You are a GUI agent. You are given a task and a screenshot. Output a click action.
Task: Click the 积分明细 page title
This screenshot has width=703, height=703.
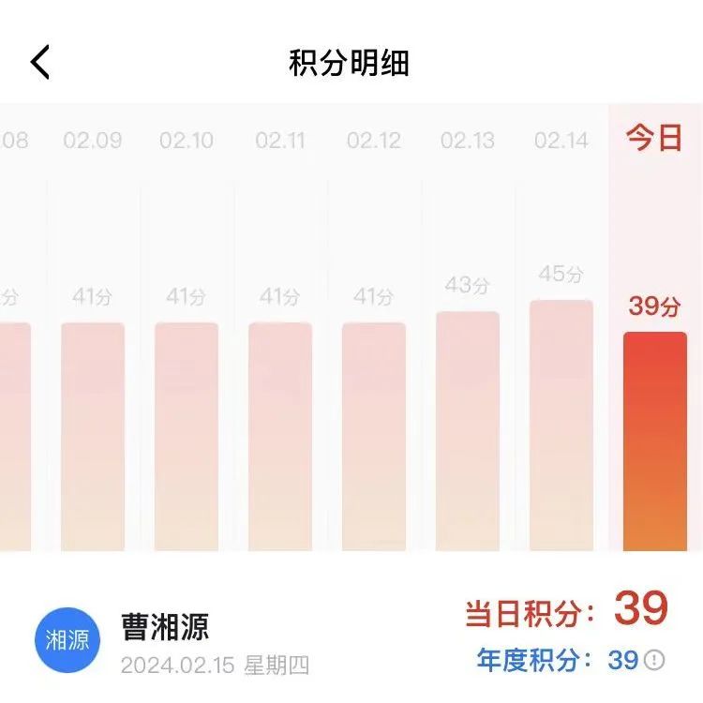(x=350, y=62)
